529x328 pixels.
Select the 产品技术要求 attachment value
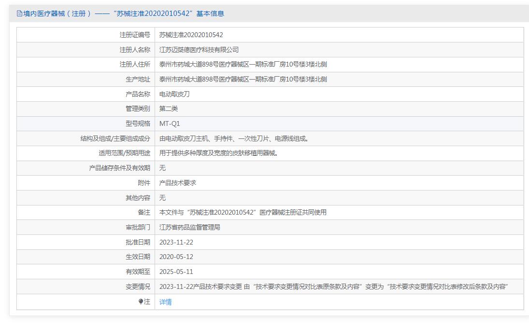177,182
